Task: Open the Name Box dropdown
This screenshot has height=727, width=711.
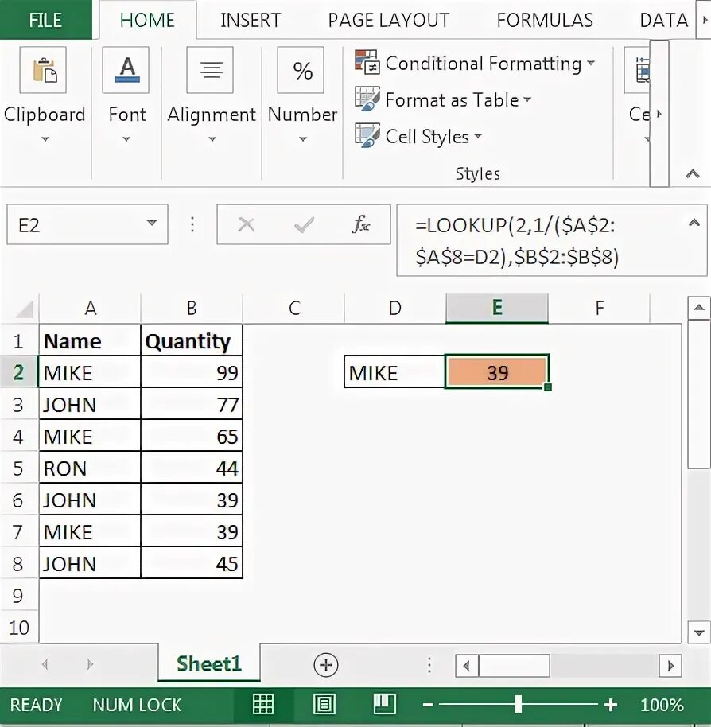Action: (153, 224)
